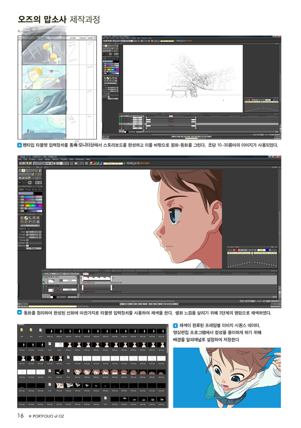Click the black background color swatch
This screenshot has width=301, height=428.
[x=38, y=193]
